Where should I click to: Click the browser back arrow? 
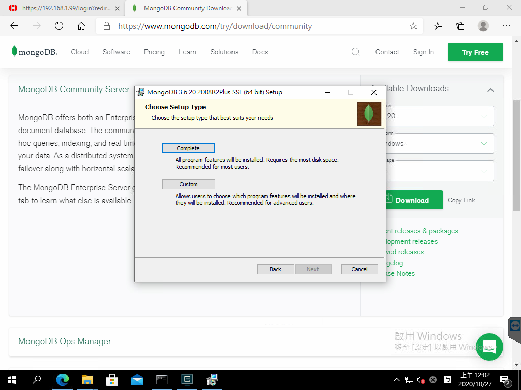14,26
